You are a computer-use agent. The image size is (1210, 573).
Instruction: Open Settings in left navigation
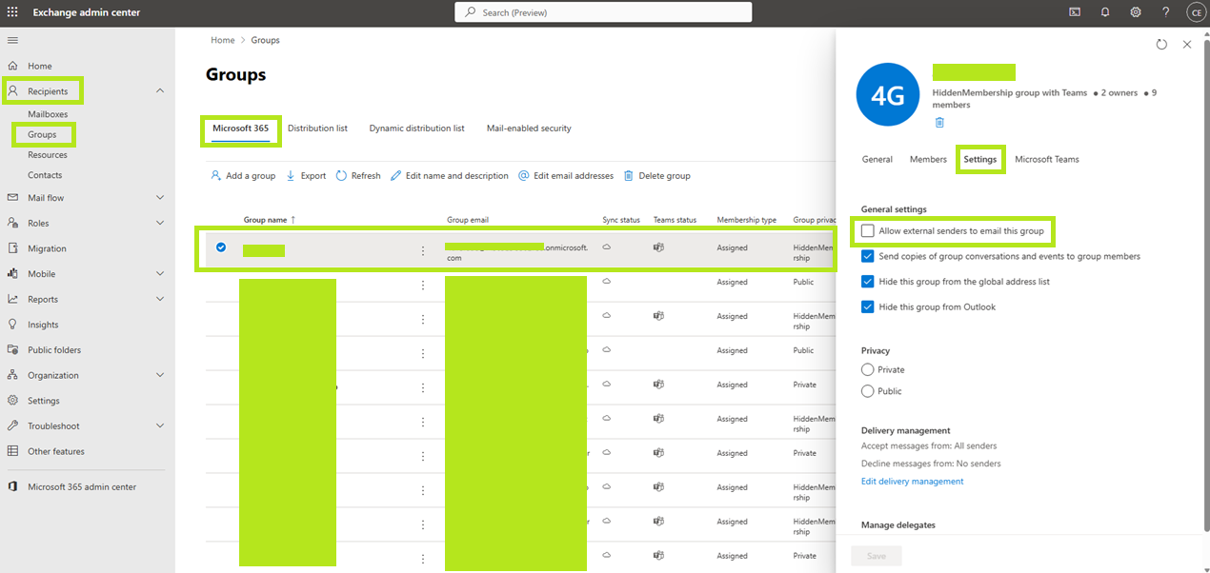44,401
